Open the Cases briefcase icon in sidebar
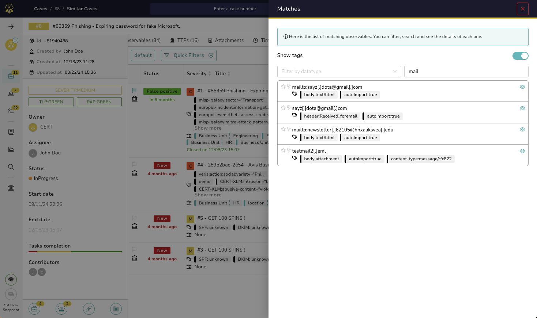537x318 pixels. 11,76
